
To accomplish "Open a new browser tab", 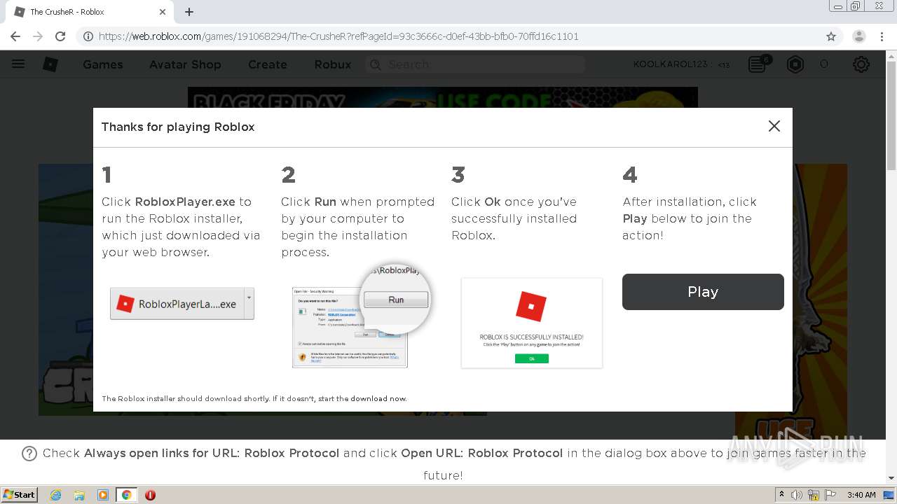I will pyautogui.click(x=189, y=12).
